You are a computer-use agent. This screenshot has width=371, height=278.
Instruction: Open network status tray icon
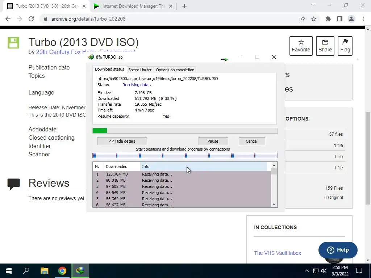point(316,271)
